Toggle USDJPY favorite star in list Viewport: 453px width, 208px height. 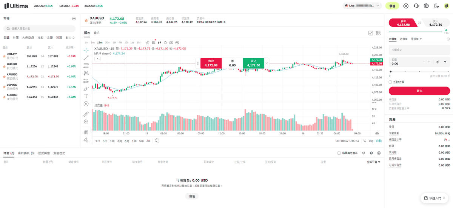[x=5, y=56]
